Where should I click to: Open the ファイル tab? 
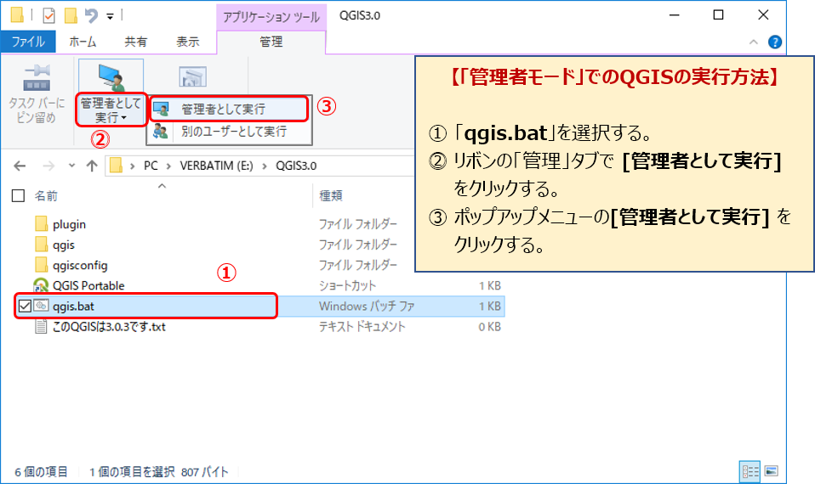point(28,42)
